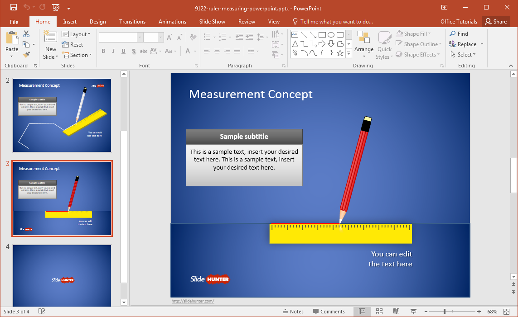Click the Save icon in title bar

click(13, 7)
